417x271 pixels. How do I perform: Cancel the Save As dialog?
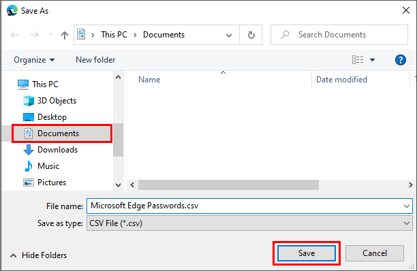coord(375,253)
